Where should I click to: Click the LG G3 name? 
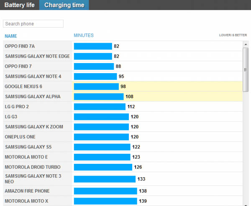pos(11,117)
